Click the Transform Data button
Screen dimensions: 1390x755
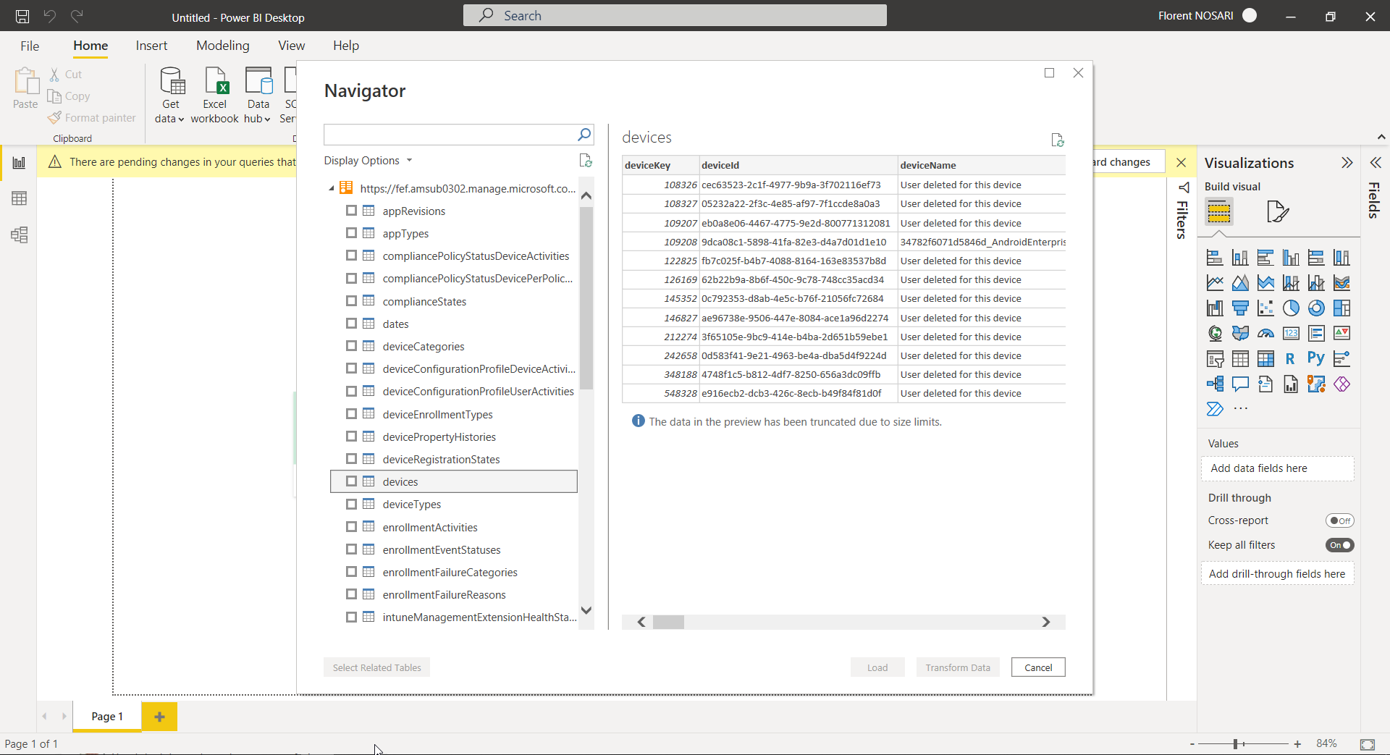(957, 667)
